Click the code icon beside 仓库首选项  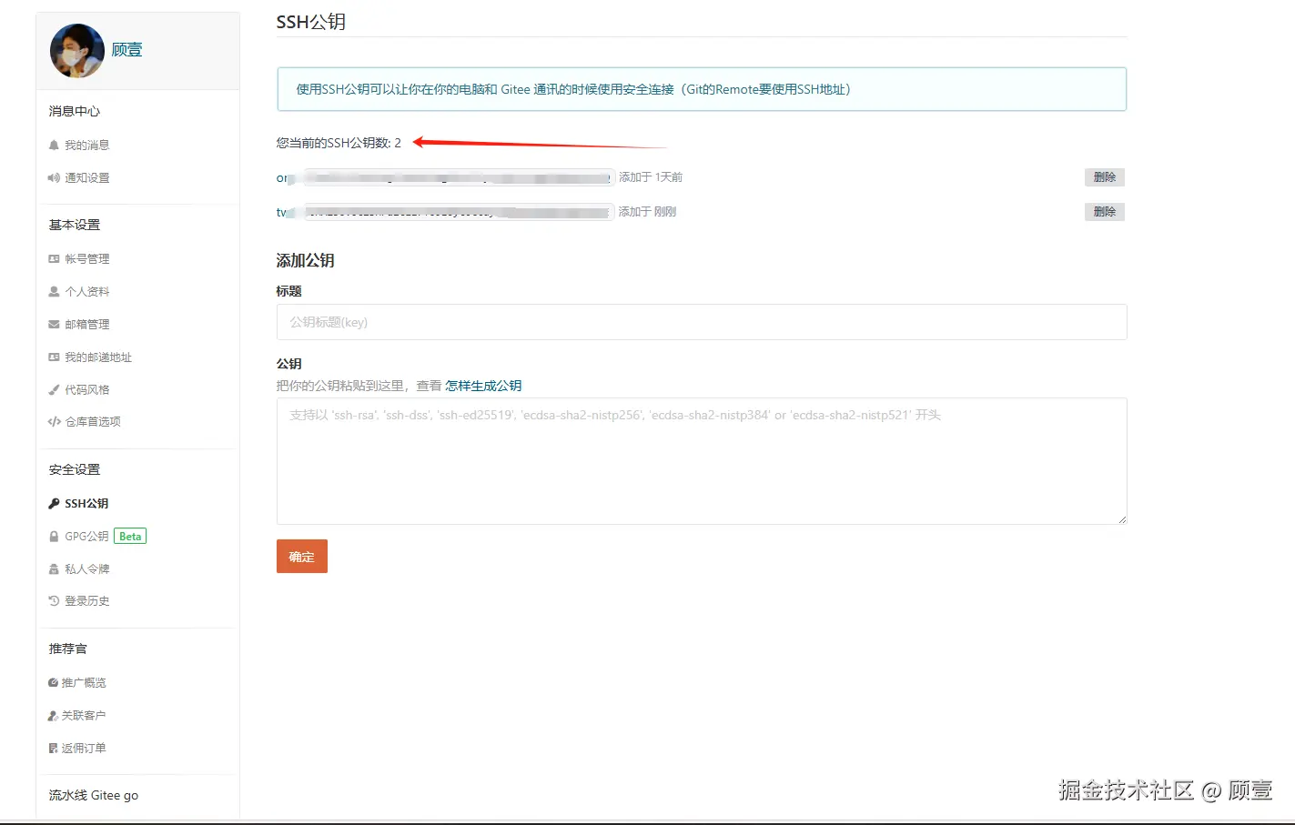(55, 422)
